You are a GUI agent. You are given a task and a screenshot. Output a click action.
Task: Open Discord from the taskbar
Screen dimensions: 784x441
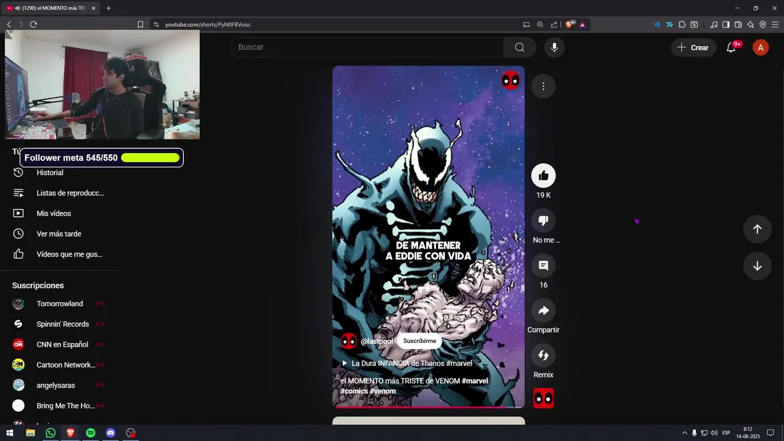(x=110, y=433)
